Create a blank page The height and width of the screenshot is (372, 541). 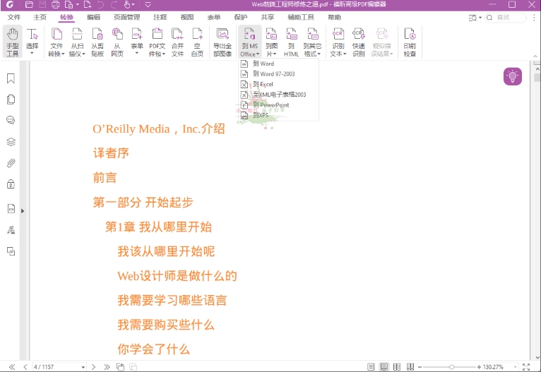[x=197, y=42]
